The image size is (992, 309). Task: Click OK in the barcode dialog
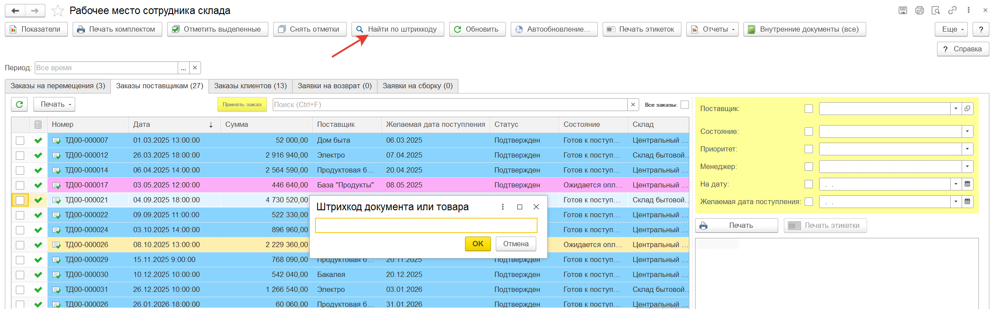[x=478, y=244]
